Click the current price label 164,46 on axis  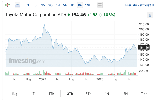click(x=144, y=47)
